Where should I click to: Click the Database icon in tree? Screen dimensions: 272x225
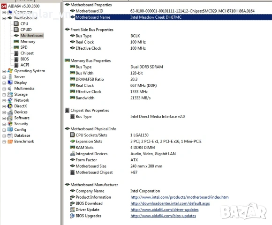[x=10, y=135]
